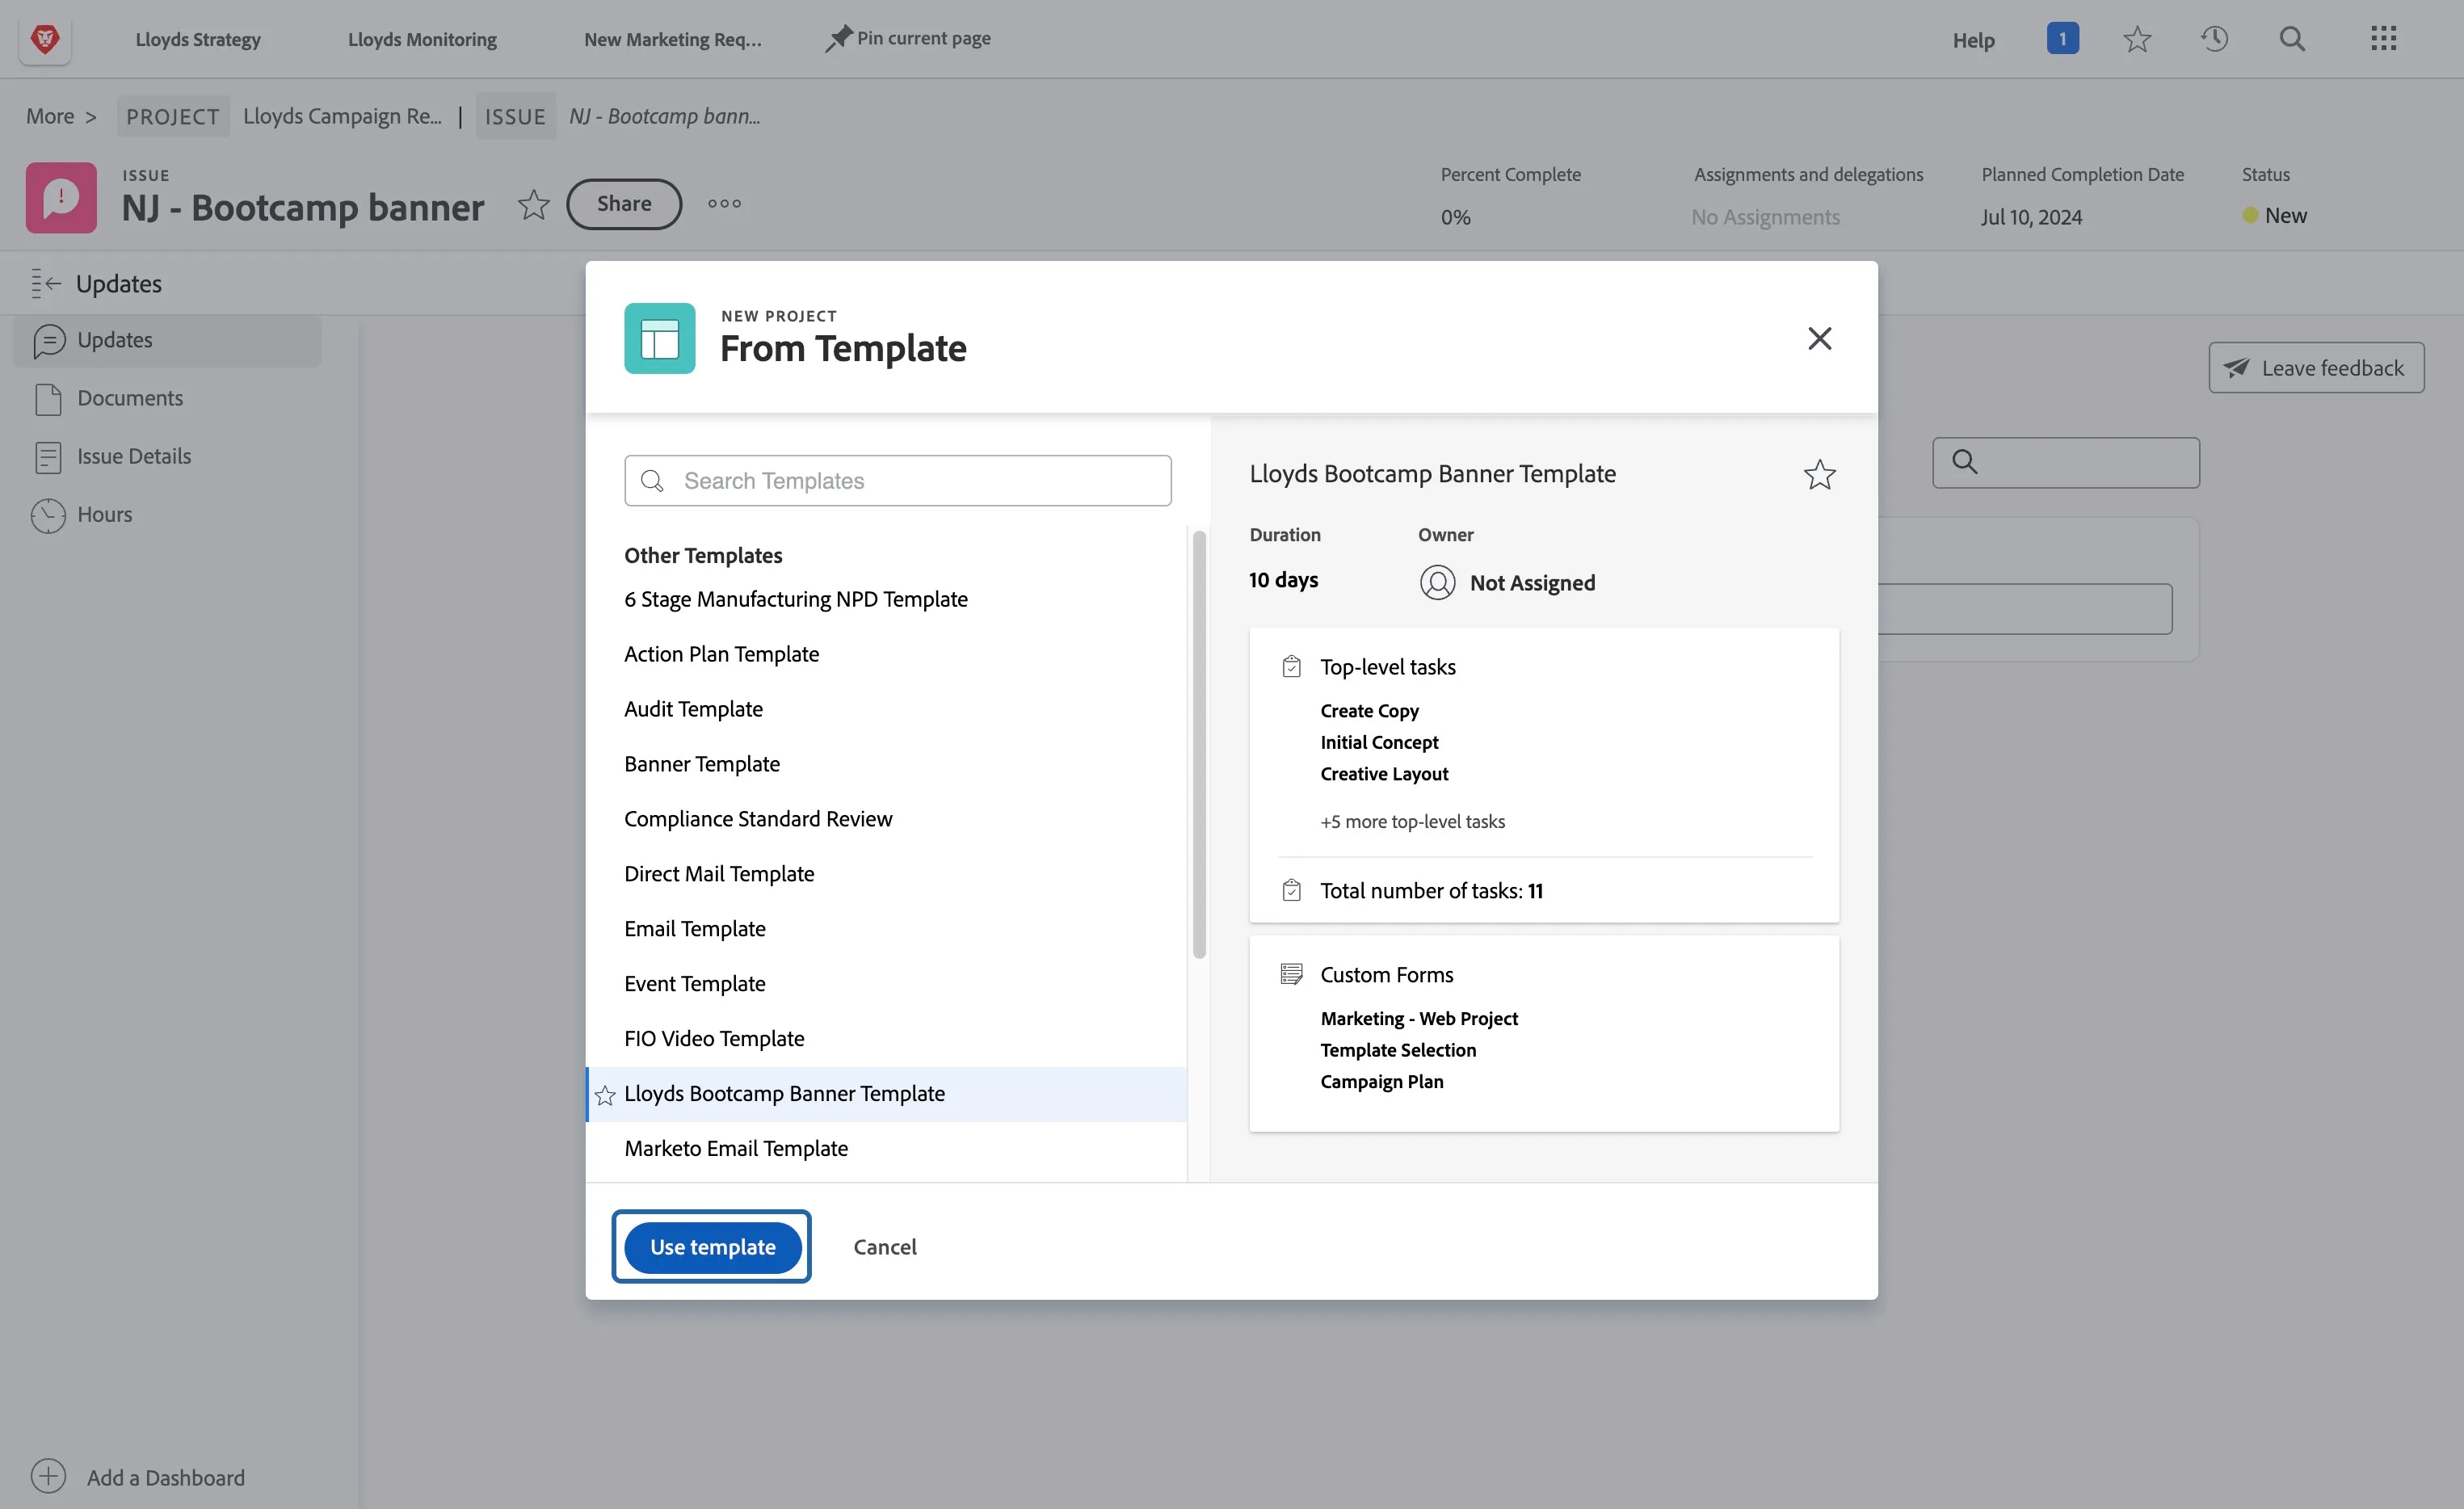This screenshot has height=1509, width=2464.
Task: Select 6 Stage Manufacturing NPD Template
Action: pos(886,599)
